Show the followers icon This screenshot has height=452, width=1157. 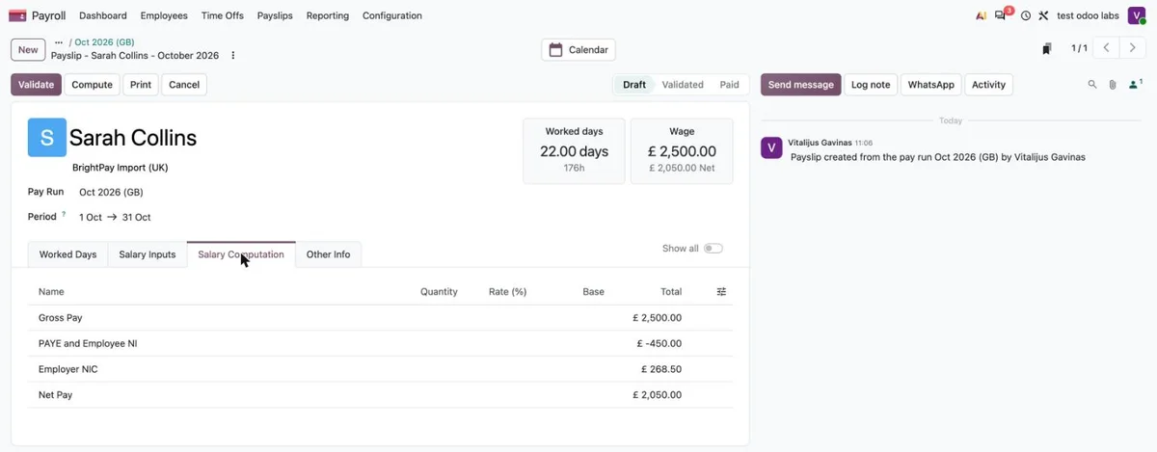1134,85
